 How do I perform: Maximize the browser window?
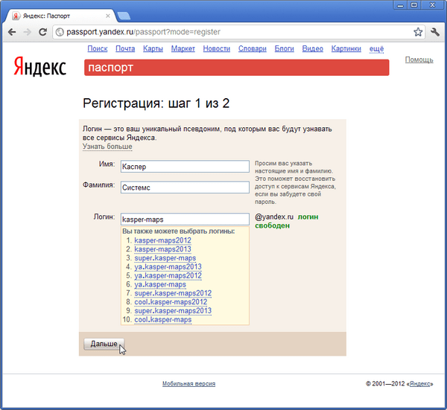(x=414, y=5)
